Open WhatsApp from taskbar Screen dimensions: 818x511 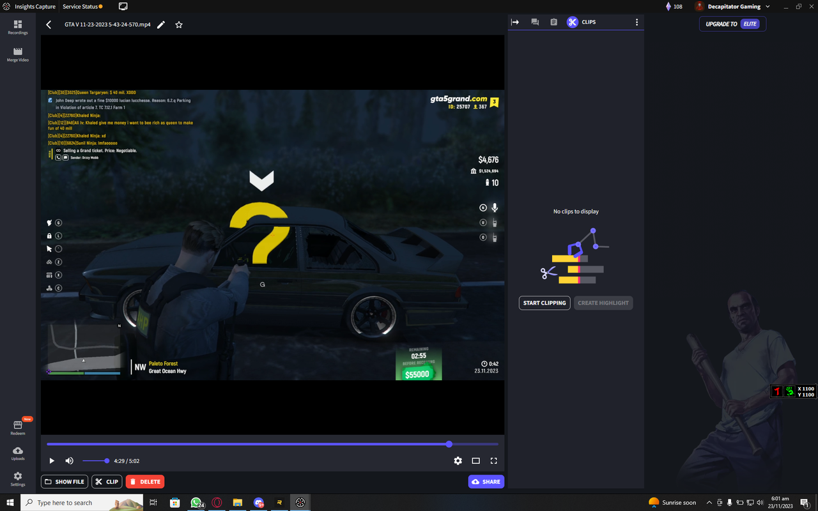coord(196,503)
